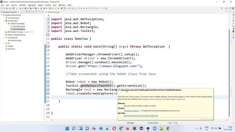
Task: Open the New file dropdown arrow
Action: 4,8
